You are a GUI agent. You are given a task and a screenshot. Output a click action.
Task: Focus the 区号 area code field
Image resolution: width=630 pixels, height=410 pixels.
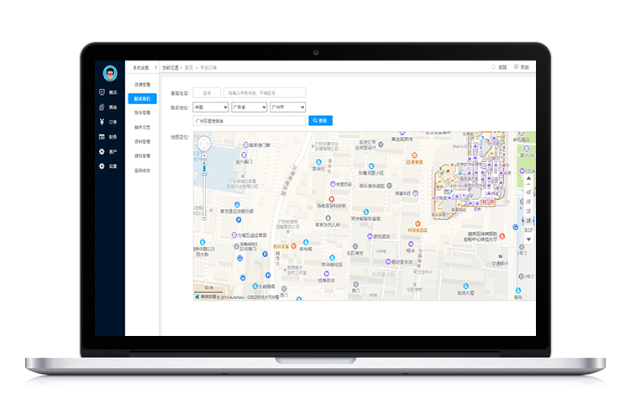coord(207,93)
